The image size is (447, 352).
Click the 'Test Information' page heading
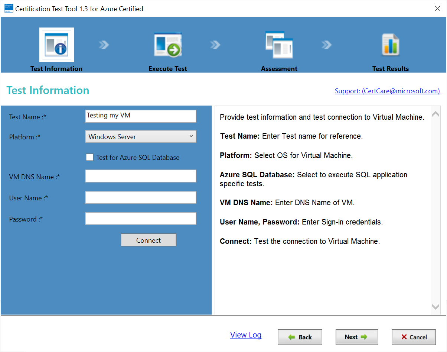(x=48, y=90)
